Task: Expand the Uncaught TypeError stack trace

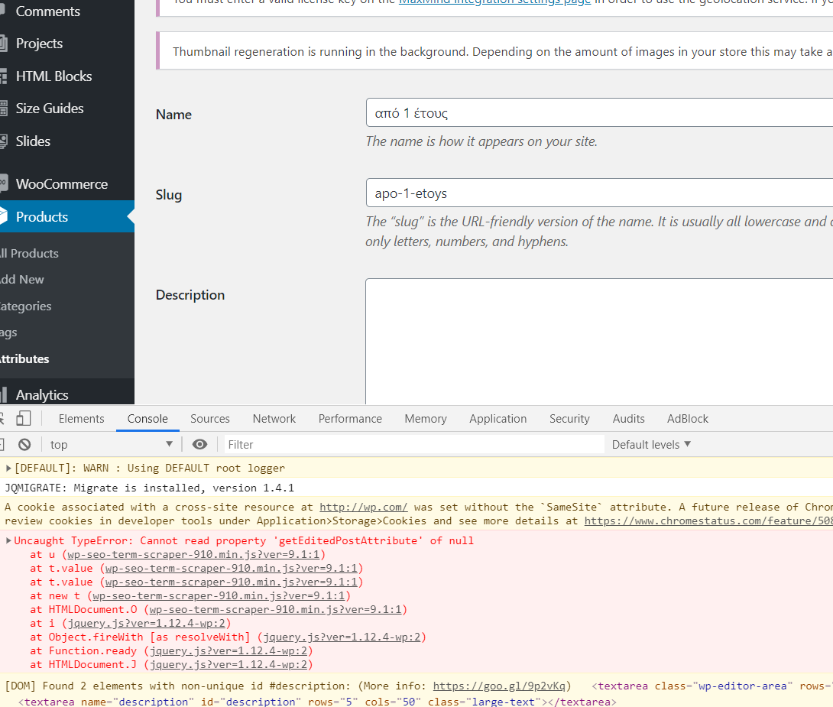Action: pyautogui.click(x=8, y=540)
